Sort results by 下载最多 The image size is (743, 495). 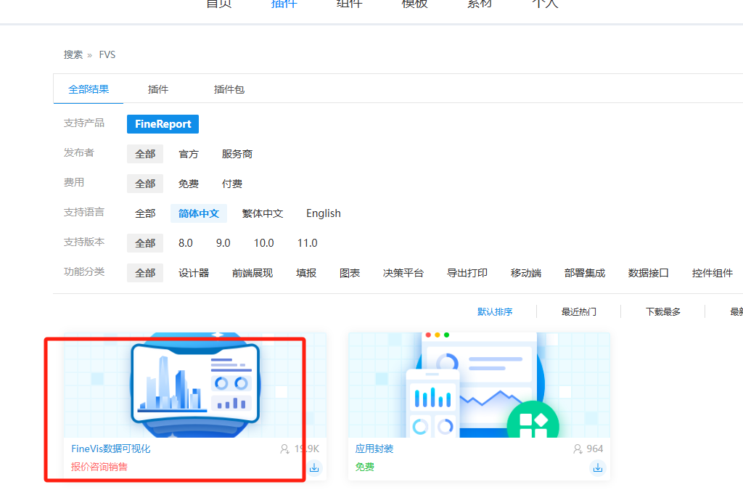pyautogui.click(x=663, y=311)
